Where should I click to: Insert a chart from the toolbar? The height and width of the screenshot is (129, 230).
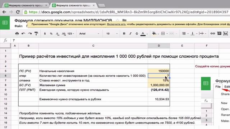pos(225,33)
